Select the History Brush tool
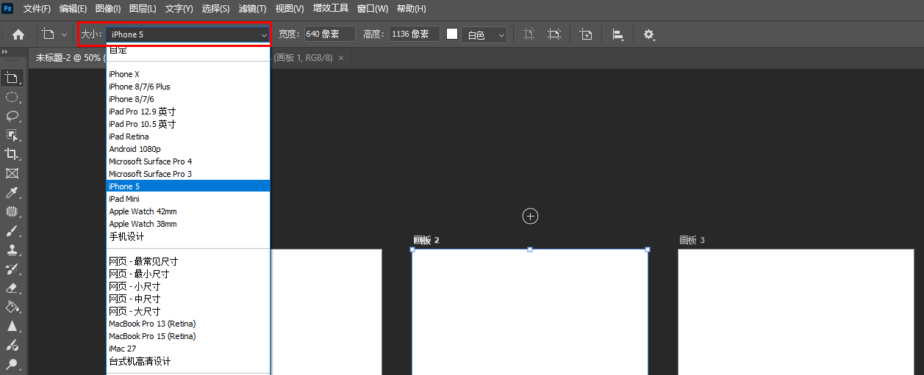The width and height of the screenshot is (924, 375). point(12,269)
